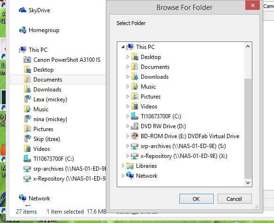Viewport: 274px width, 223px height.
Task: Open the Lexa (mickey) media device icon
Action: (x=27, y=99)
